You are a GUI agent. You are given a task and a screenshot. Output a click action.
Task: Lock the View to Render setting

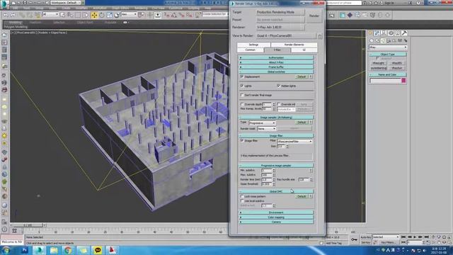320,36
